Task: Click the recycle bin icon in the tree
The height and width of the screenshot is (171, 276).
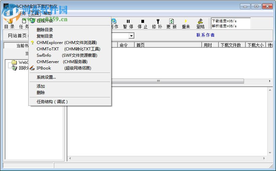Action: 14,68
